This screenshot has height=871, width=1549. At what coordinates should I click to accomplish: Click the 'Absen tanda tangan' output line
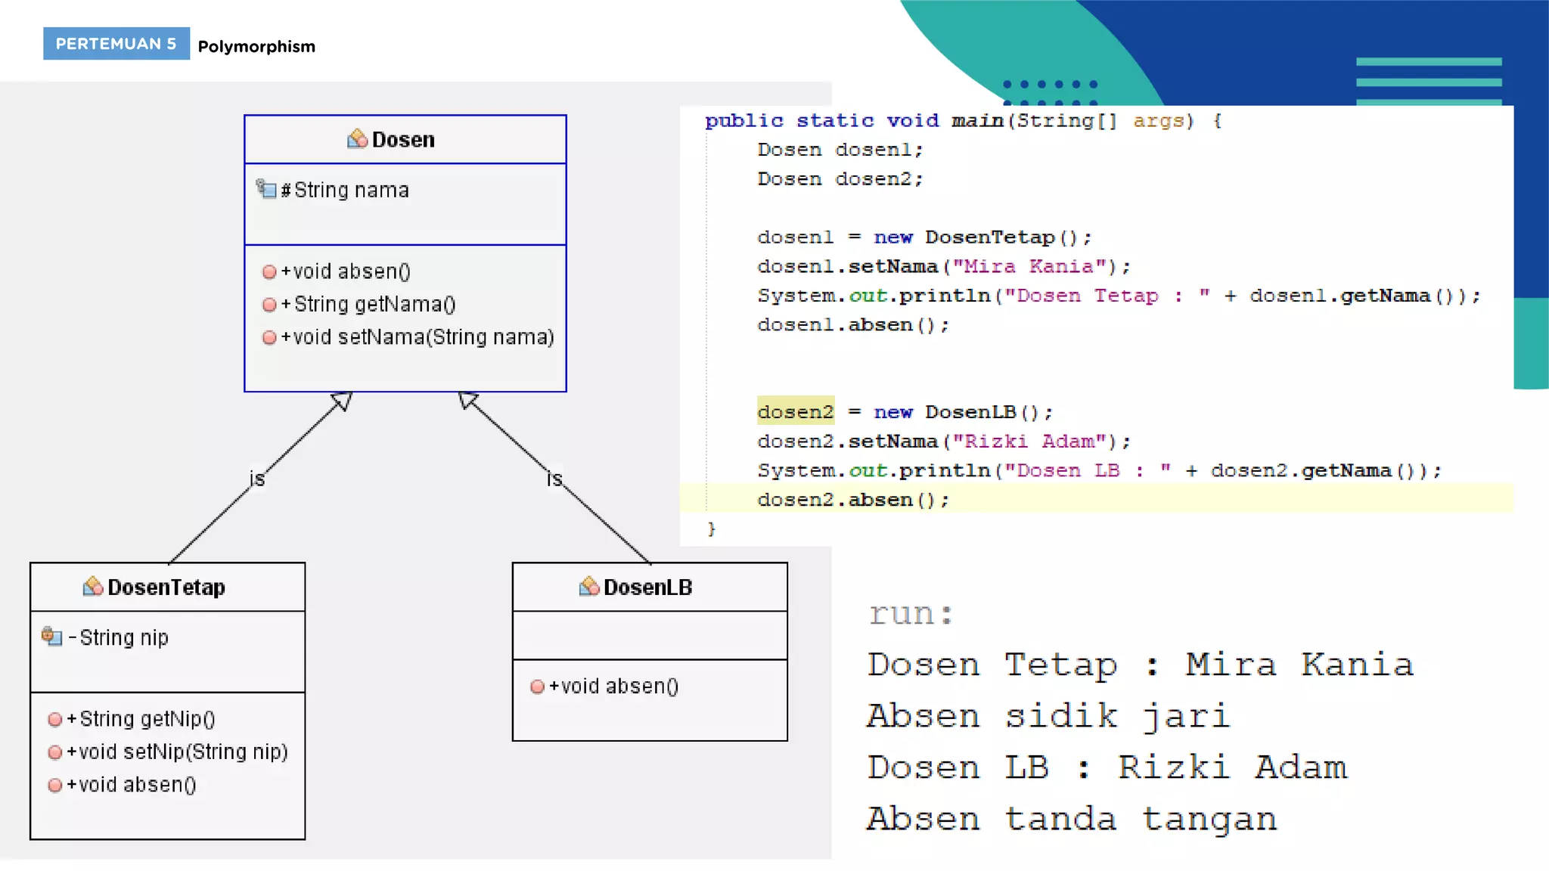tap(1071, 820)
